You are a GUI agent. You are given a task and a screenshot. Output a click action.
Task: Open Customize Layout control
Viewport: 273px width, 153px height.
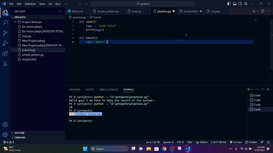246,4
